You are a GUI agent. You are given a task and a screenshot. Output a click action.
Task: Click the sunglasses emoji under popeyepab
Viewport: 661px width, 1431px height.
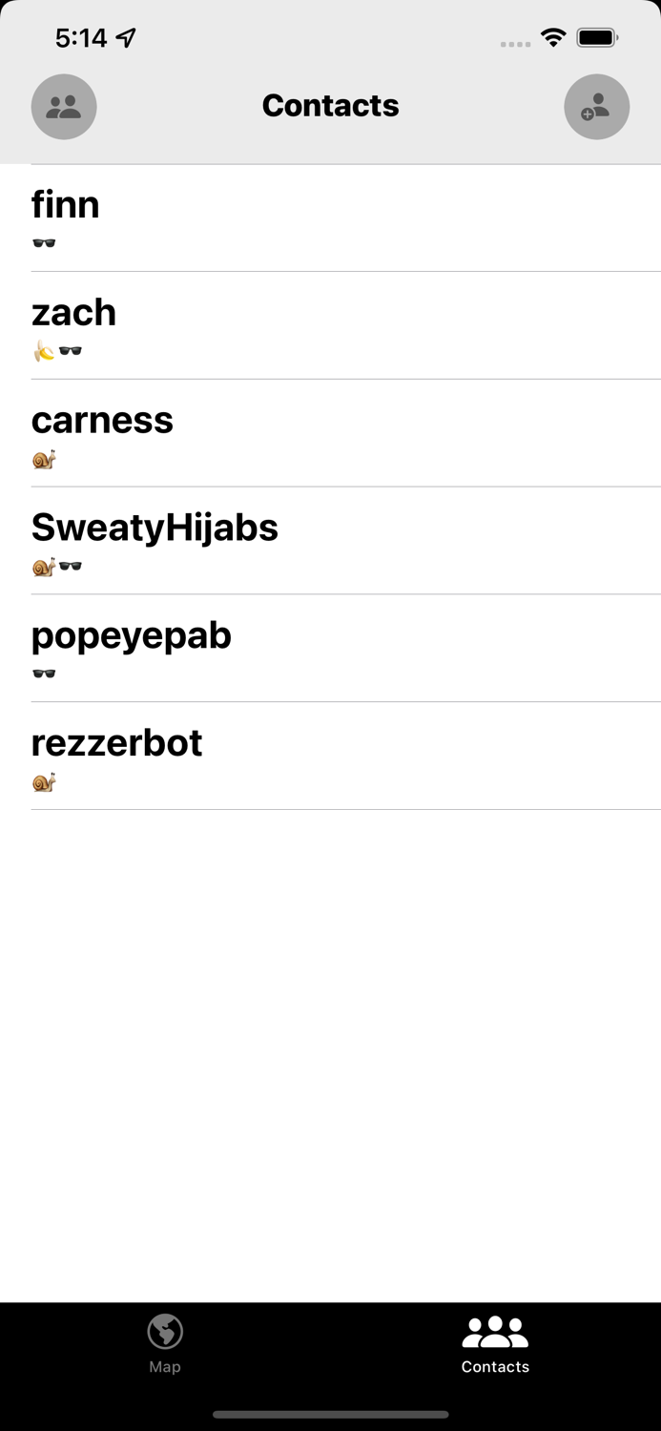(x=44, y=674)
